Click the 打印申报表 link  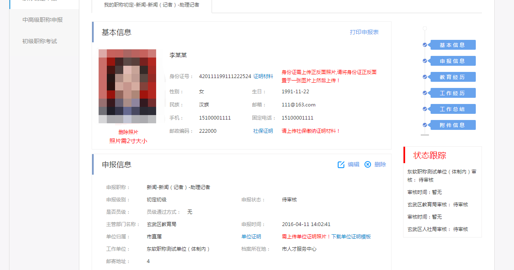(364, 32)
